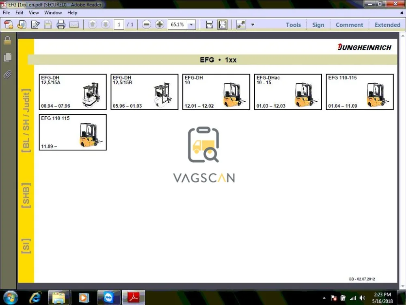
Task: Click the edit document toolbar icon
Action: [x=35, y=25]
